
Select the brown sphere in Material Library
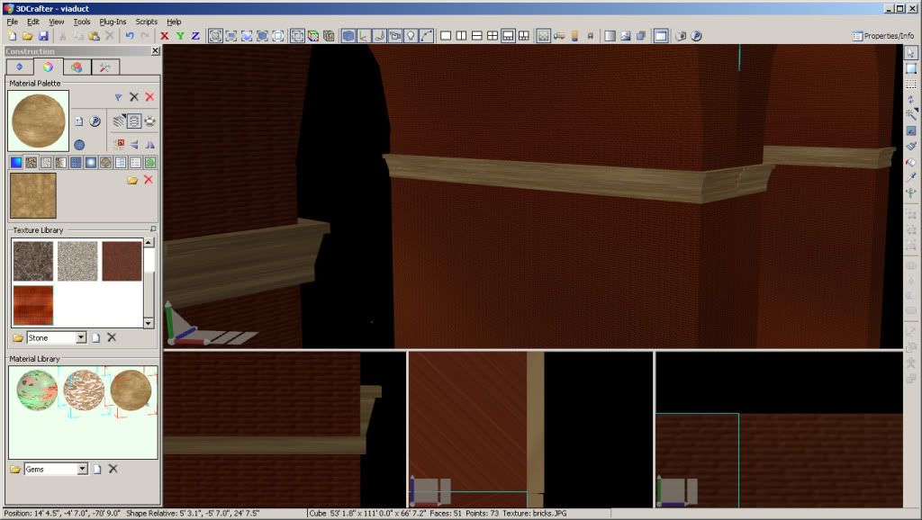click(131, 390)
